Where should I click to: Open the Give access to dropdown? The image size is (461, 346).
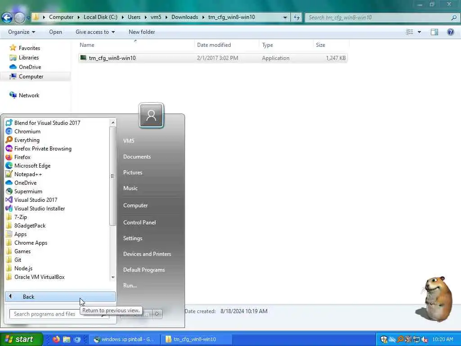[x=95, y=32]
